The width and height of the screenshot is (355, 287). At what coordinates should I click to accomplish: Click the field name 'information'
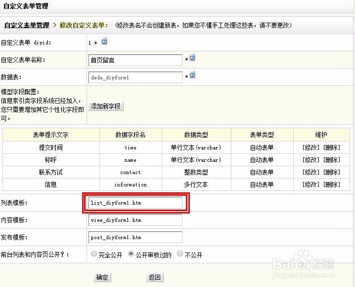click(131, 185)
